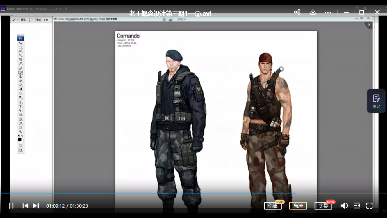This screenshot has width=387, height=218.
Task: Click the Ps logo atop toolbox
Action: click(x=20, y=38)
